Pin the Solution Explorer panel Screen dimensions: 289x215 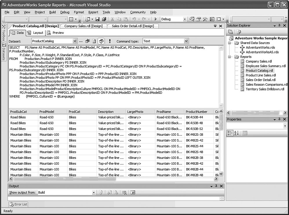point(279,25)
